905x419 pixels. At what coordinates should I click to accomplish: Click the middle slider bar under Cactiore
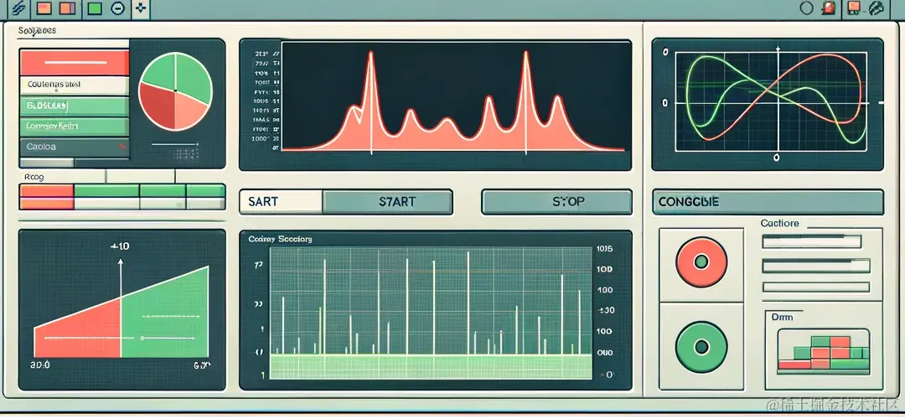(816, 266)
